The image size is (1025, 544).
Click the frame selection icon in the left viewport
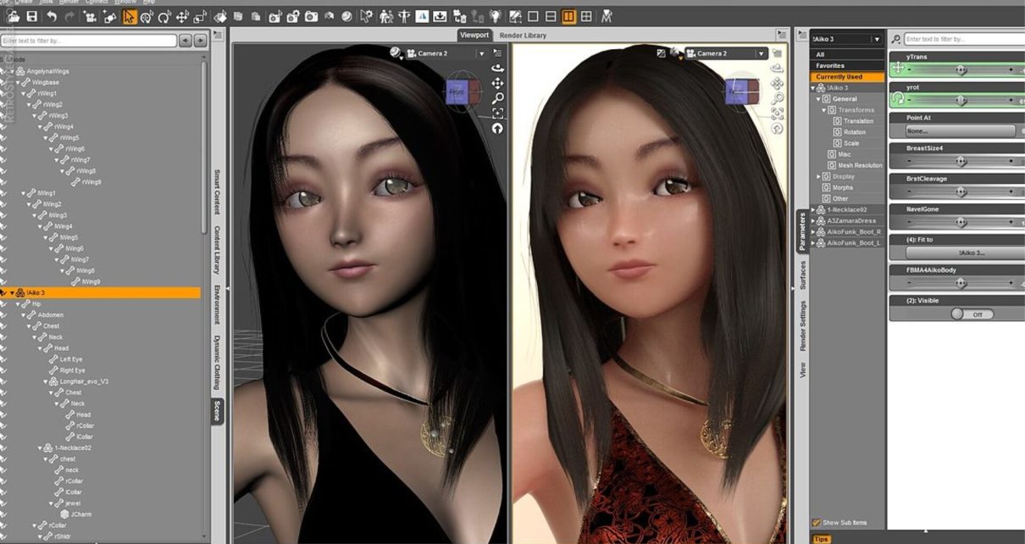497,114
